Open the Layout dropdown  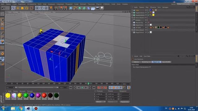point(186,4)
